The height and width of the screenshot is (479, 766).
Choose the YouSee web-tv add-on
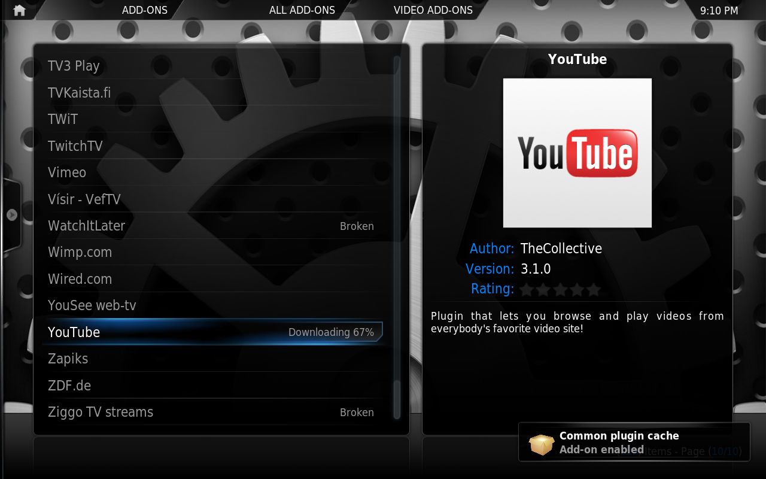coord(212,305)
